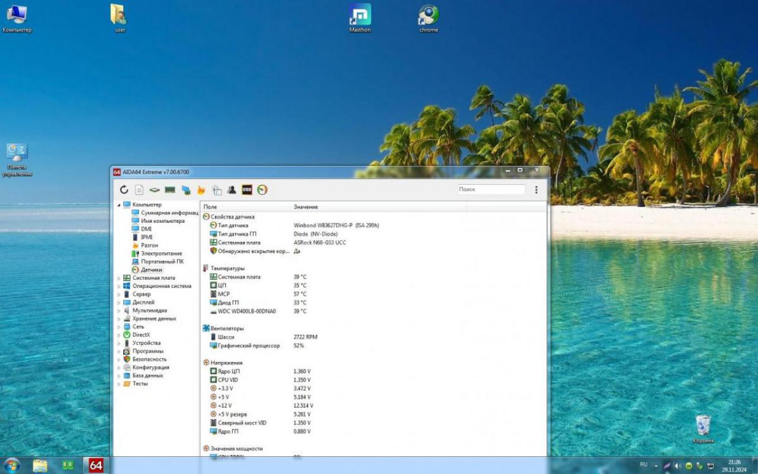The width and height of the screenshot is (758, 474).
Task: Click the Поиск search field
Action: [x=492, y=190]
